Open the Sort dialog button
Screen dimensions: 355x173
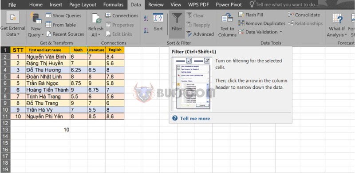coord(158,22)
